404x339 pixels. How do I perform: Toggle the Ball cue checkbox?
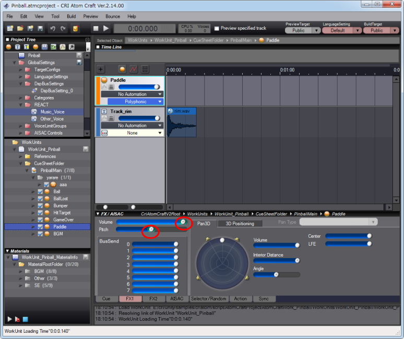tap(41, 192)
